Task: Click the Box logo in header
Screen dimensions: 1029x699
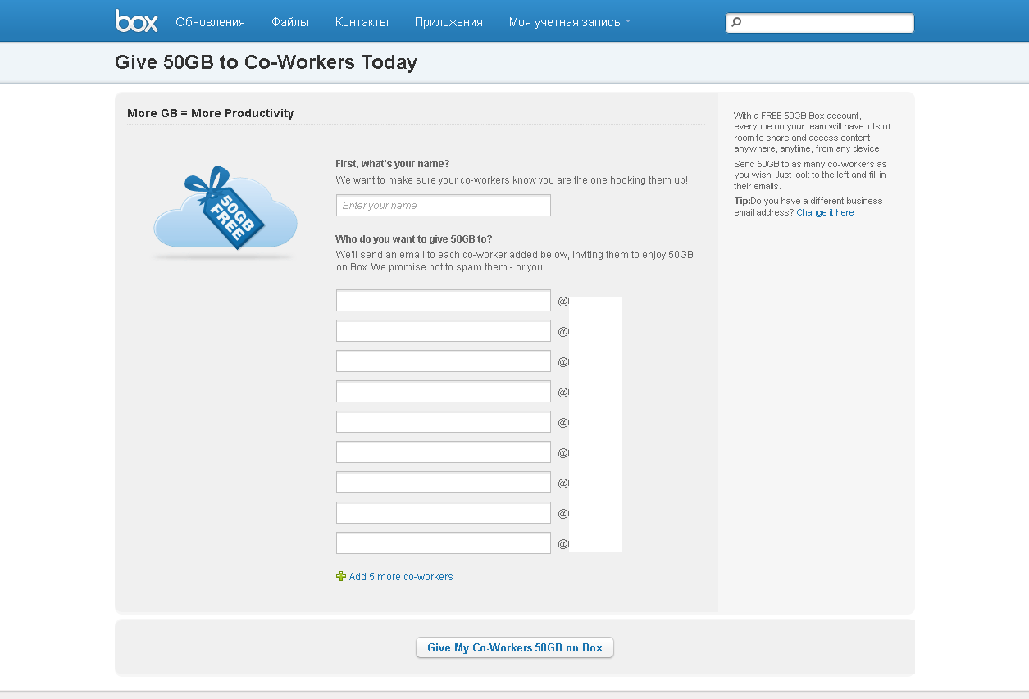Action: click(136, 21)
